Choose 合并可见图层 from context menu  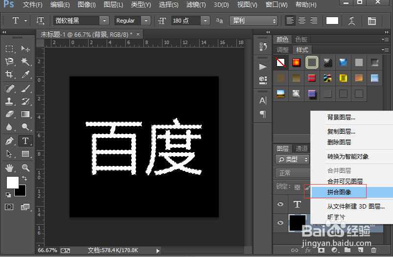pos(352,181)
